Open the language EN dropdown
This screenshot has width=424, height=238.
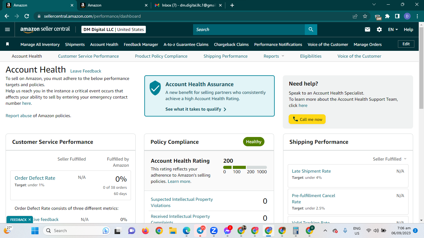point(393,29)
